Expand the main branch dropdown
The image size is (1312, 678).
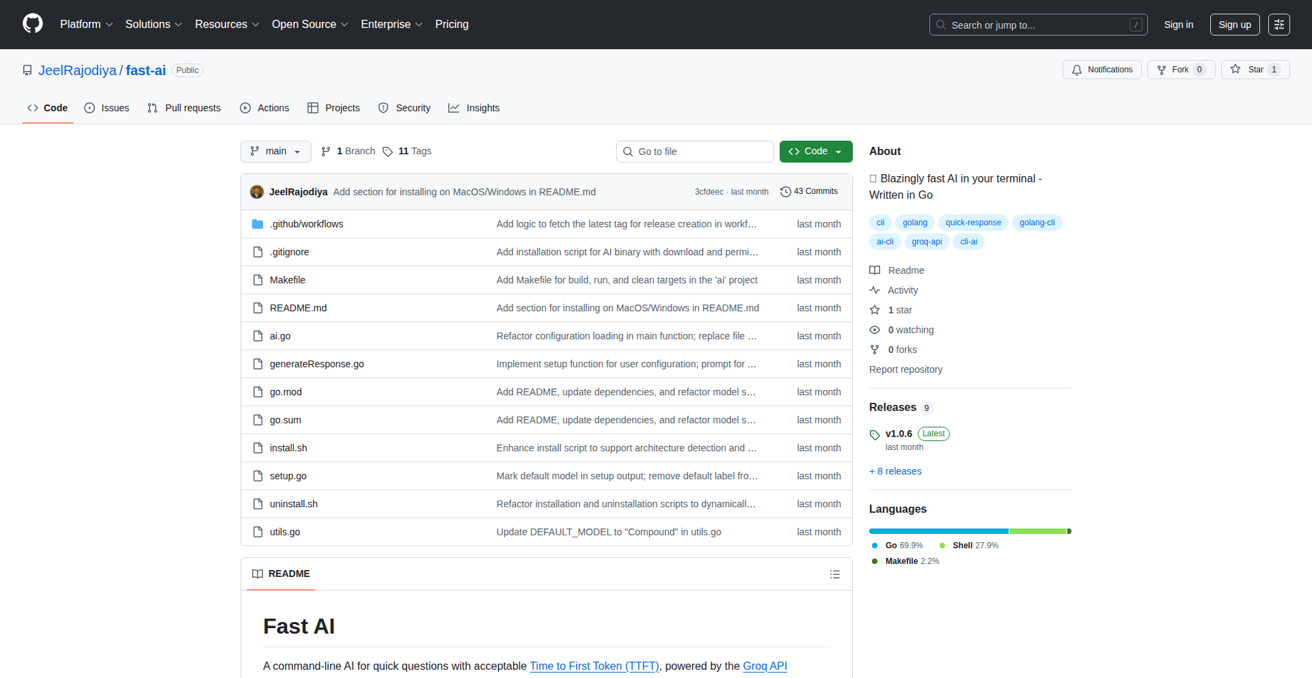tap(275, 152)
